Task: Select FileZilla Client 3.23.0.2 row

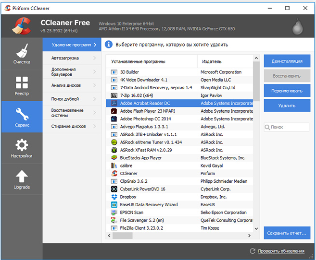Action: (x=179, y=228)
